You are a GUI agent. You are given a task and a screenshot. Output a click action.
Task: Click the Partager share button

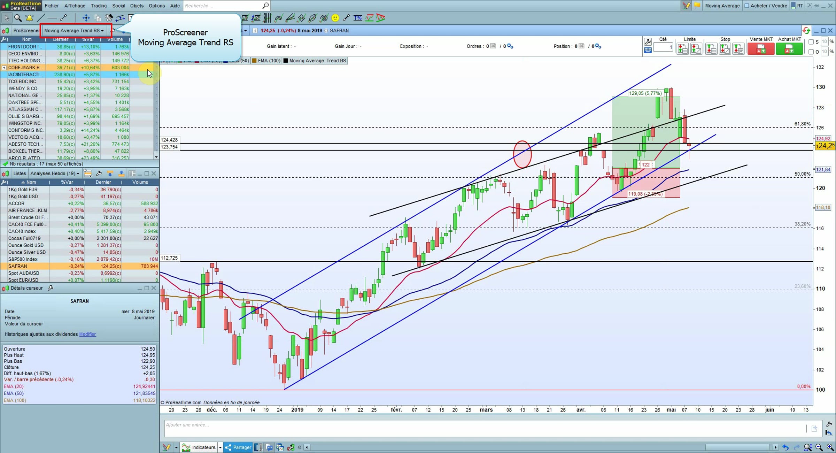coord(238,447)
